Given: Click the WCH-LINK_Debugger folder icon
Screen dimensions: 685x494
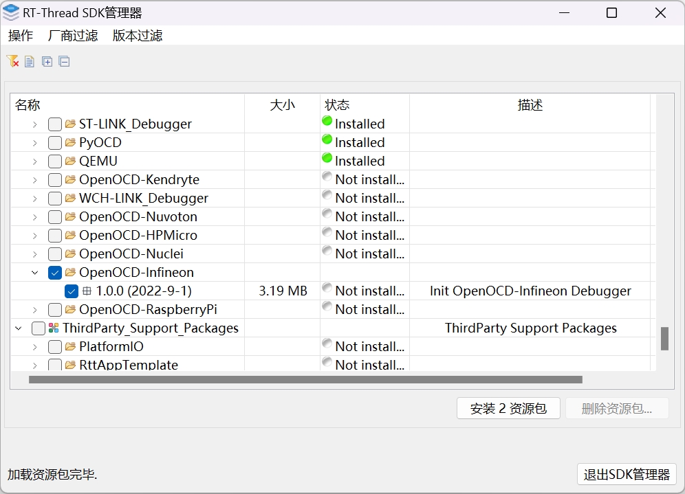Looking at the screenshot, I should (x=70, y=198).
